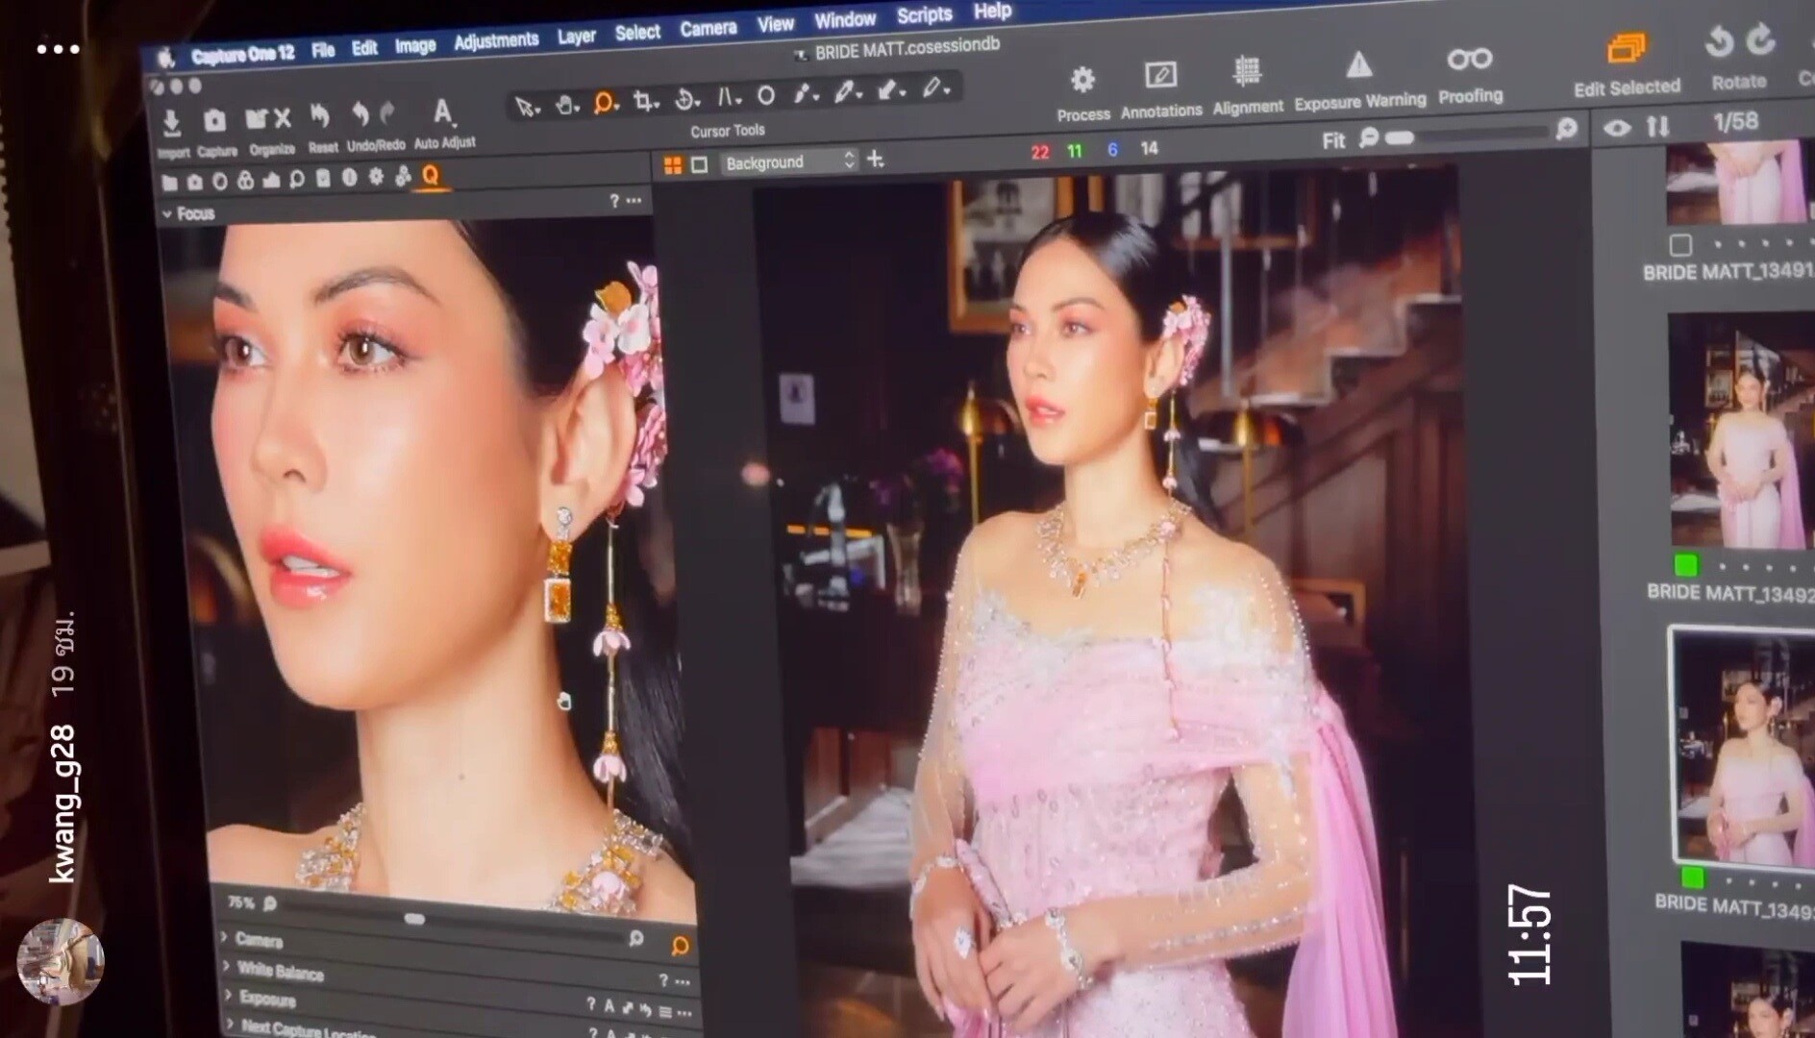Expand the Exposure tool panel
1815x1038 pixels.
[x=229, y=996]
